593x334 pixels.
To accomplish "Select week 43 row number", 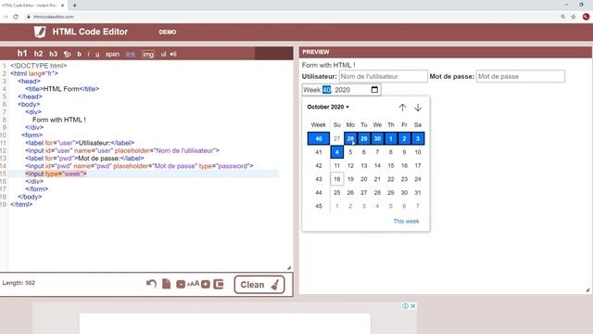I will pos(319,179).
